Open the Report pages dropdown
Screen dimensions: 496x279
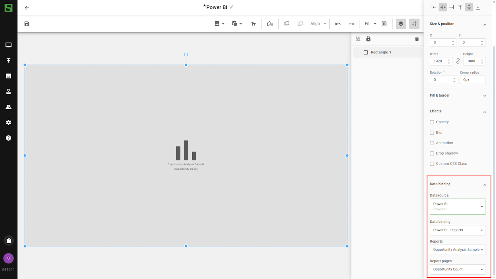pyautogui.click(x=458, y=269)
